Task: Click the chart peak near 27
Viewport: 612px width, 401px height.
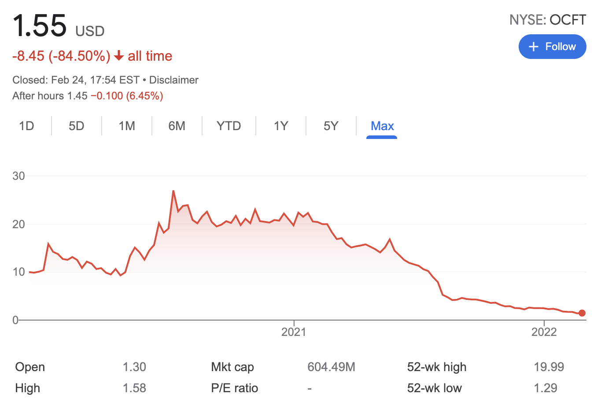Action: coord(173,191)
